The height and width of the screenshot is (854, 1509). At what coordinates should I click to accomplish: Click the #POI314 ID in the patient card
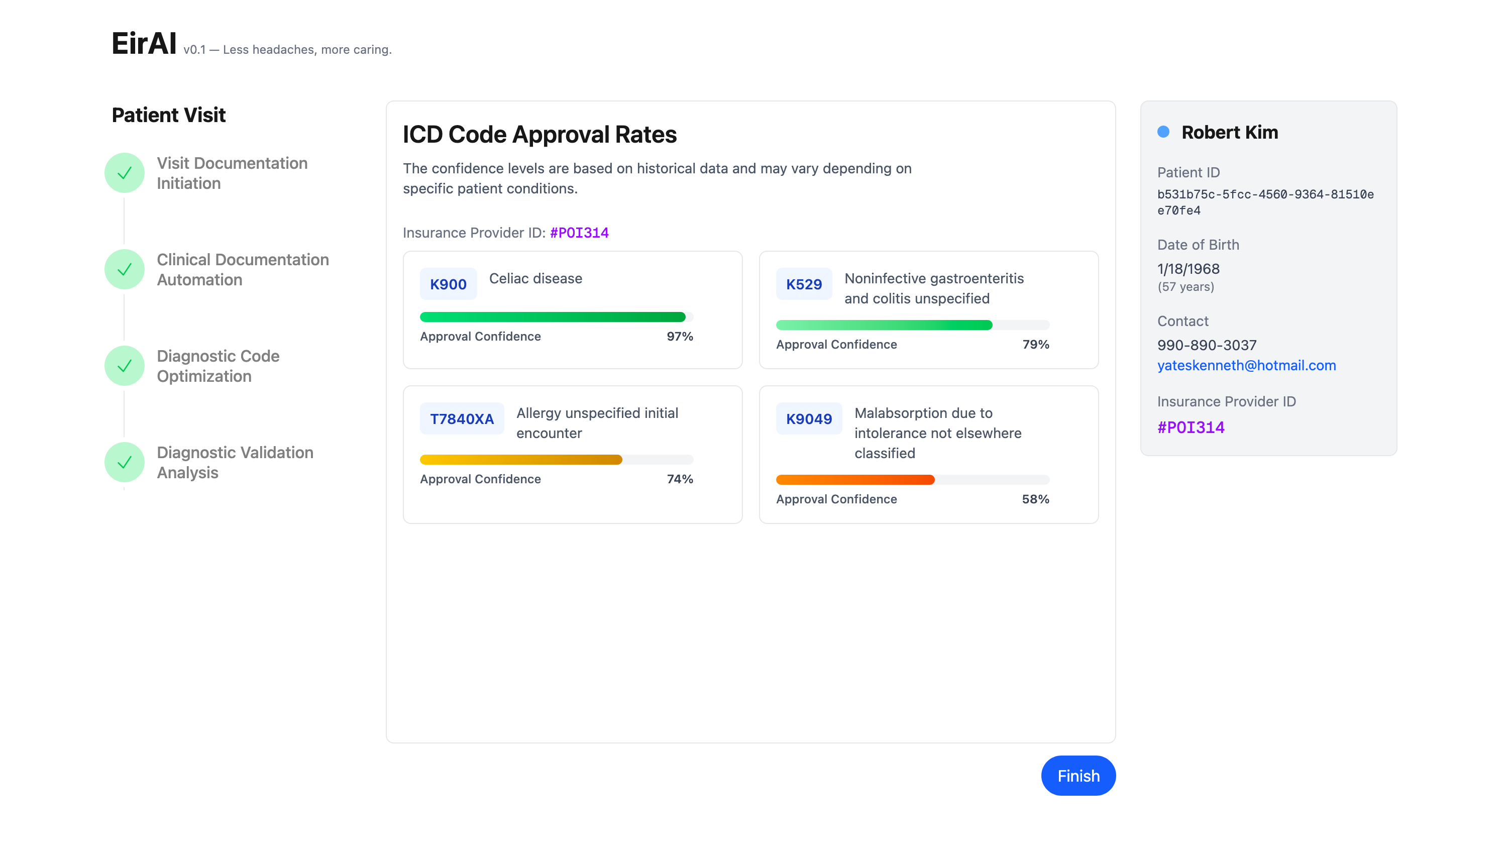[1191, 428]
